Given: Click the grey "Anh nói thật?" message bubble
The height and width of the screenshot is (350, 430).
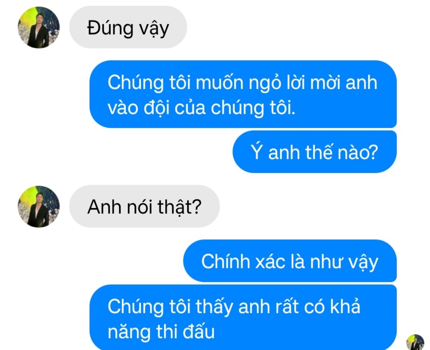Looking at the screenshot, I should pos(144,206).
